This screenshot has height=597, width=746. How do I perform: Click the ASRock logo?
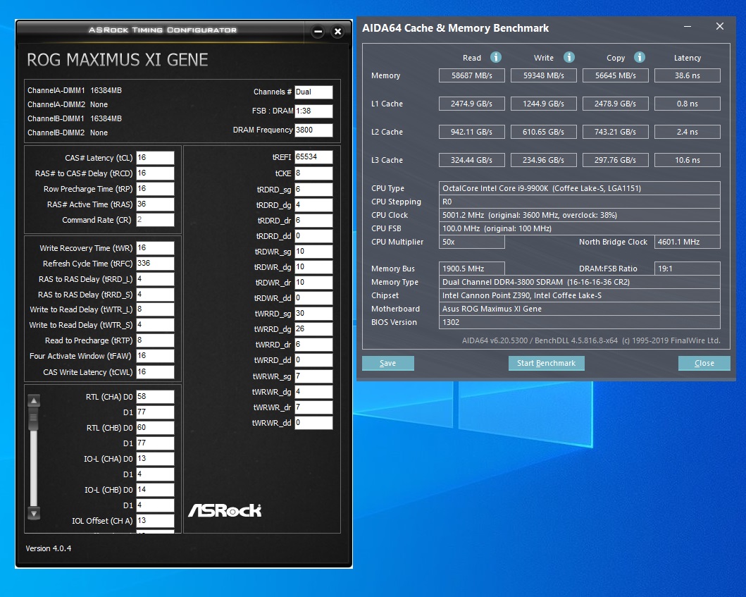(225, 510)
